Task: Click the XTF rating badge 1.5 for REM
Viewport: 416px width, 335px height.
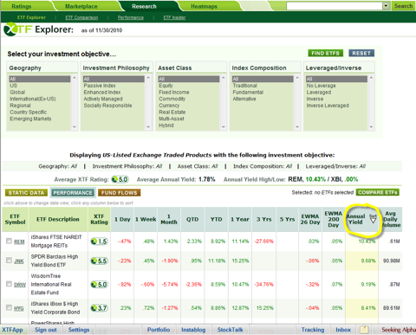Action: (x=99, y=242)
